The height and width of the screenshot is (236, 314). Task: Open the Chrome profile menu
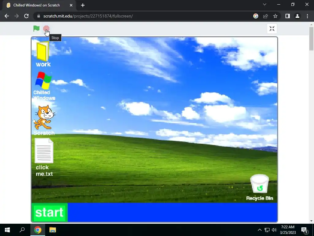coord(297,16)
